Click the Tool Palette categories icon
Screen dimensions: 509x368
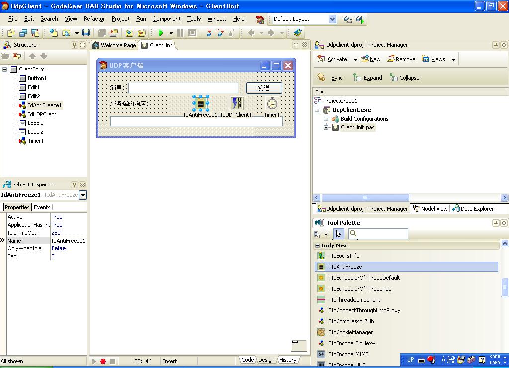[317, 234]
